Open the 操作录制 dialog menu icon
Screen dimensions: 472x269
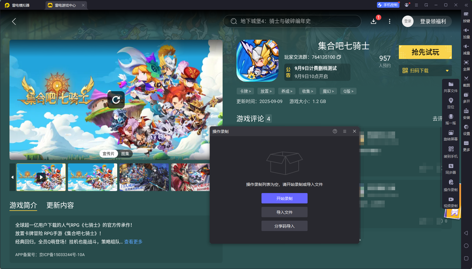(x=345, y=131)
